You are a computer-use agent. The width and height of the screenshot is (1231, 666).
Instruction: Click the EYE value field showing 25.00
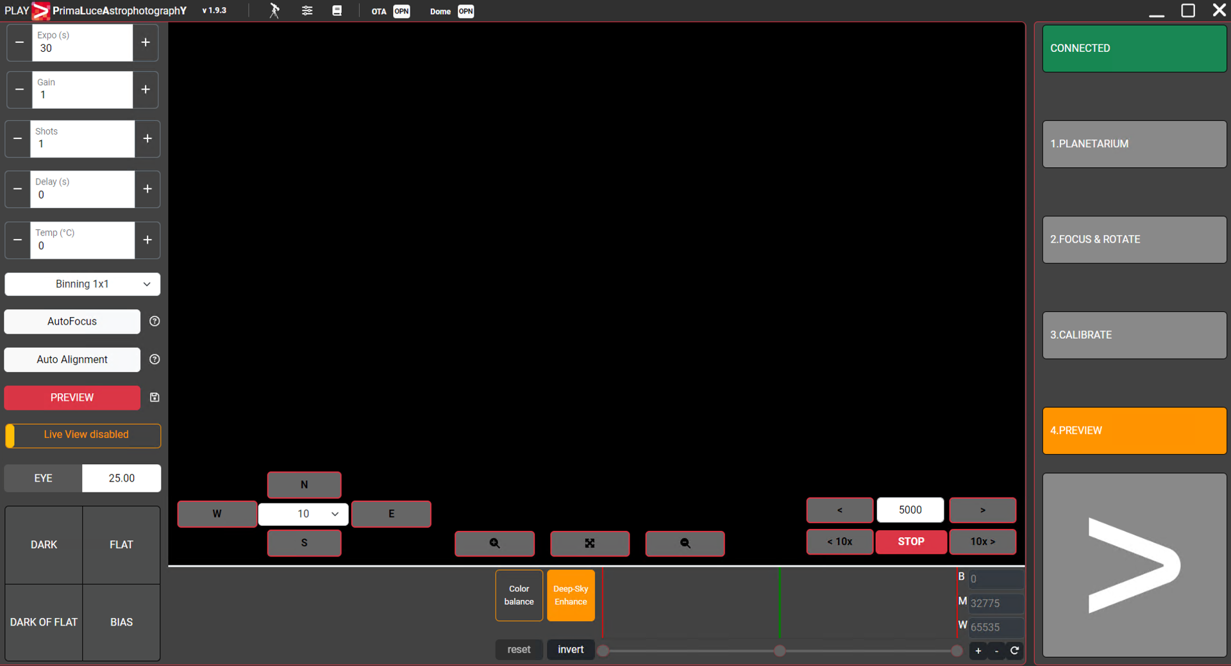point(122,478)
